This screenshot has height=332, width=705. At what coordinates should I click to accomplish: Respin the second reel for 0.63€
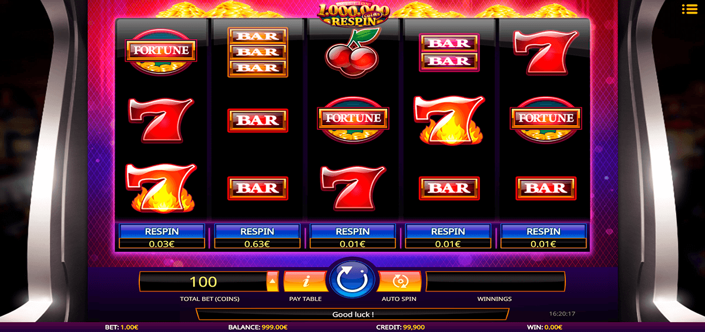257,237
